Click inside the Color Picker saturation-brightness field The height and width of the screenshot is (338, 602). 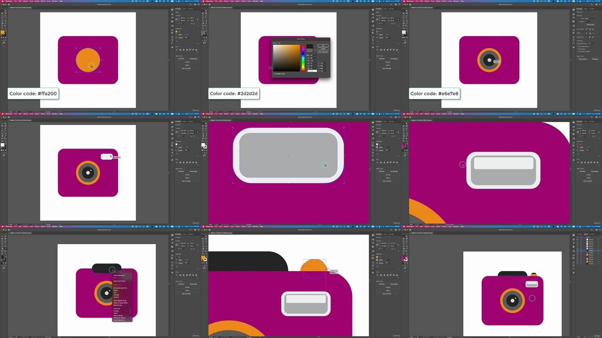(286, 58)
